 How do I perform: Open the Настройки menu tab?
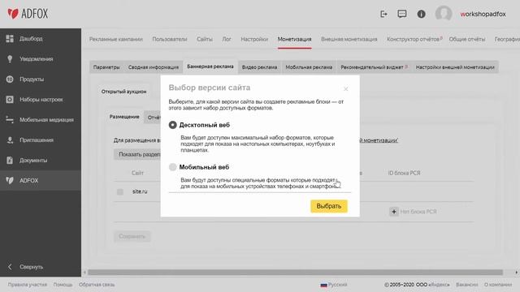[254, 39]
